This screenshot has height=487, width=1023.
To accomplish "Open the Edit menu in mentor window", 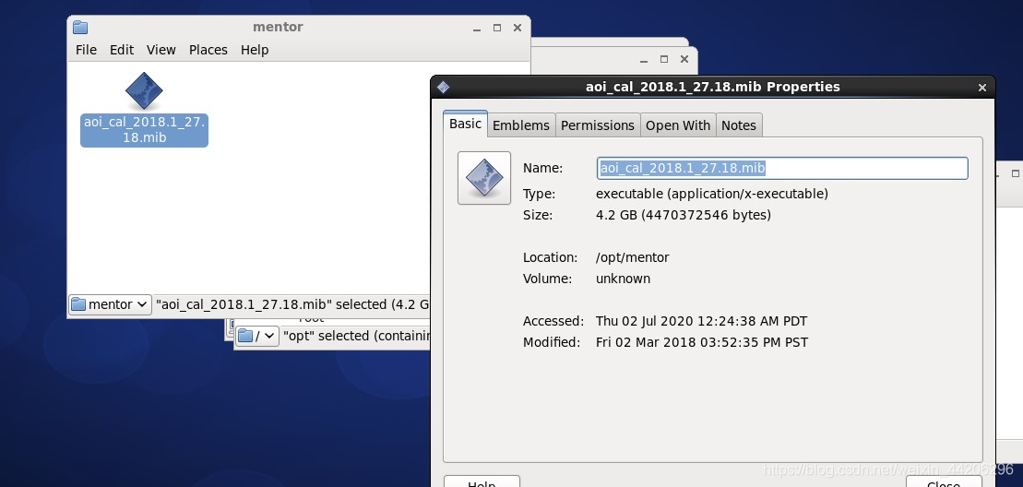I will point(122,50).
